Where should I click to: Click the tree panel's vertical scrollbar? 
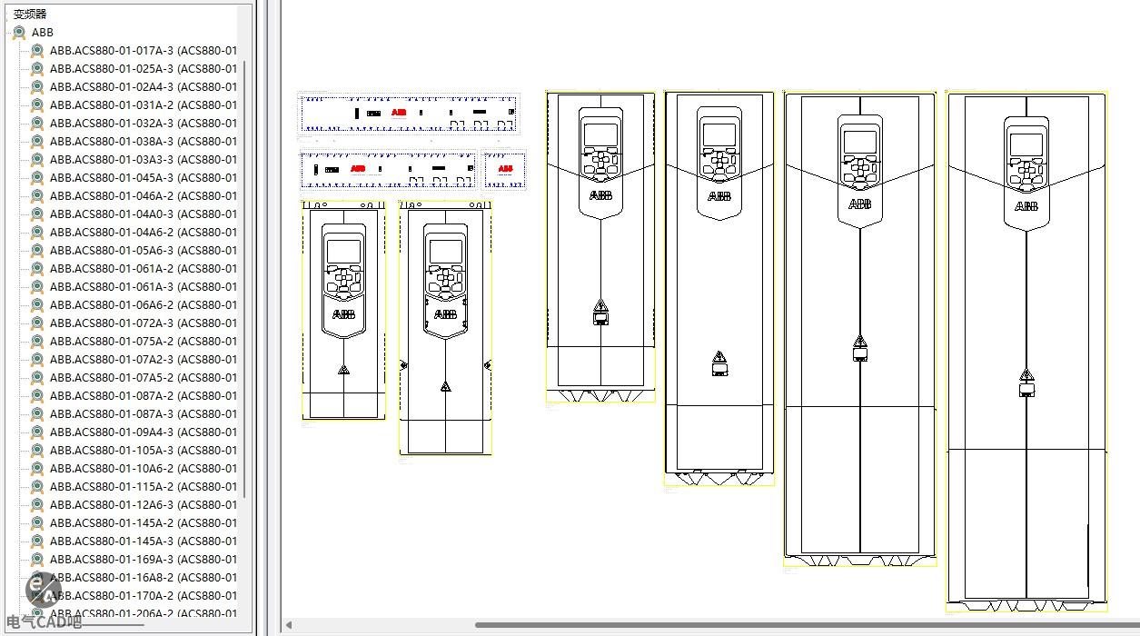(244, 279)
